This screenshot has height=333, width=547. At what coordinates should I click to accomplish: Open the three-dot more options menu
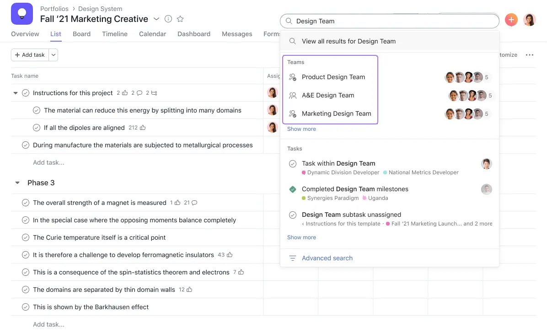[530, 55]
